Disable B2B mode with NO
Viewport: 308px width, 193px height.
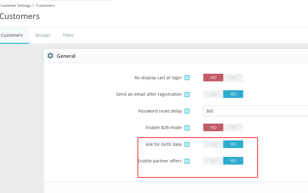coord(213,128)
